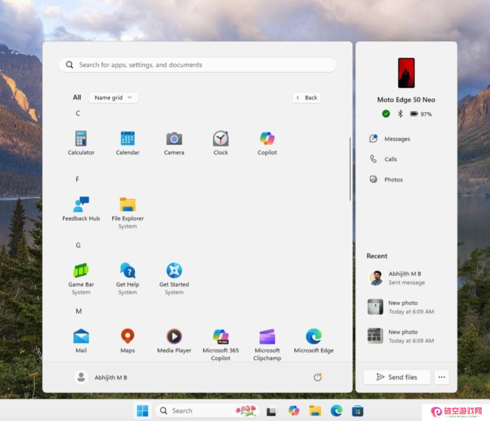This screenshot has height=421, width=490.
Task: Launch the Get Started app
Action: click(x=174, y=279)
